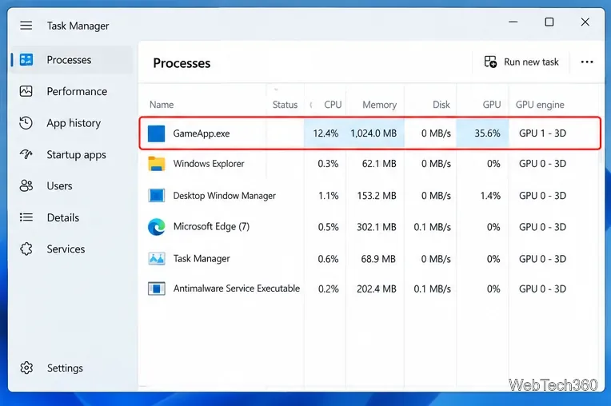The width and height of the screenshot is (611, 406).
Task: Click the Windows Explorer folder icon
Action: point(156,164)
